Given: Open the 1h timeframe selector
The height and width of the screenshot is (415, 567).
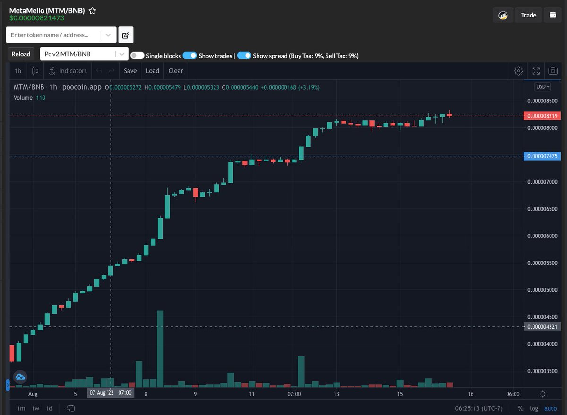Looking at the screenshot, I should (18, 71).
